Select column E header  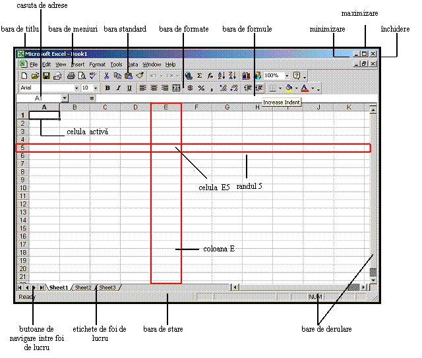coord(166,107)
